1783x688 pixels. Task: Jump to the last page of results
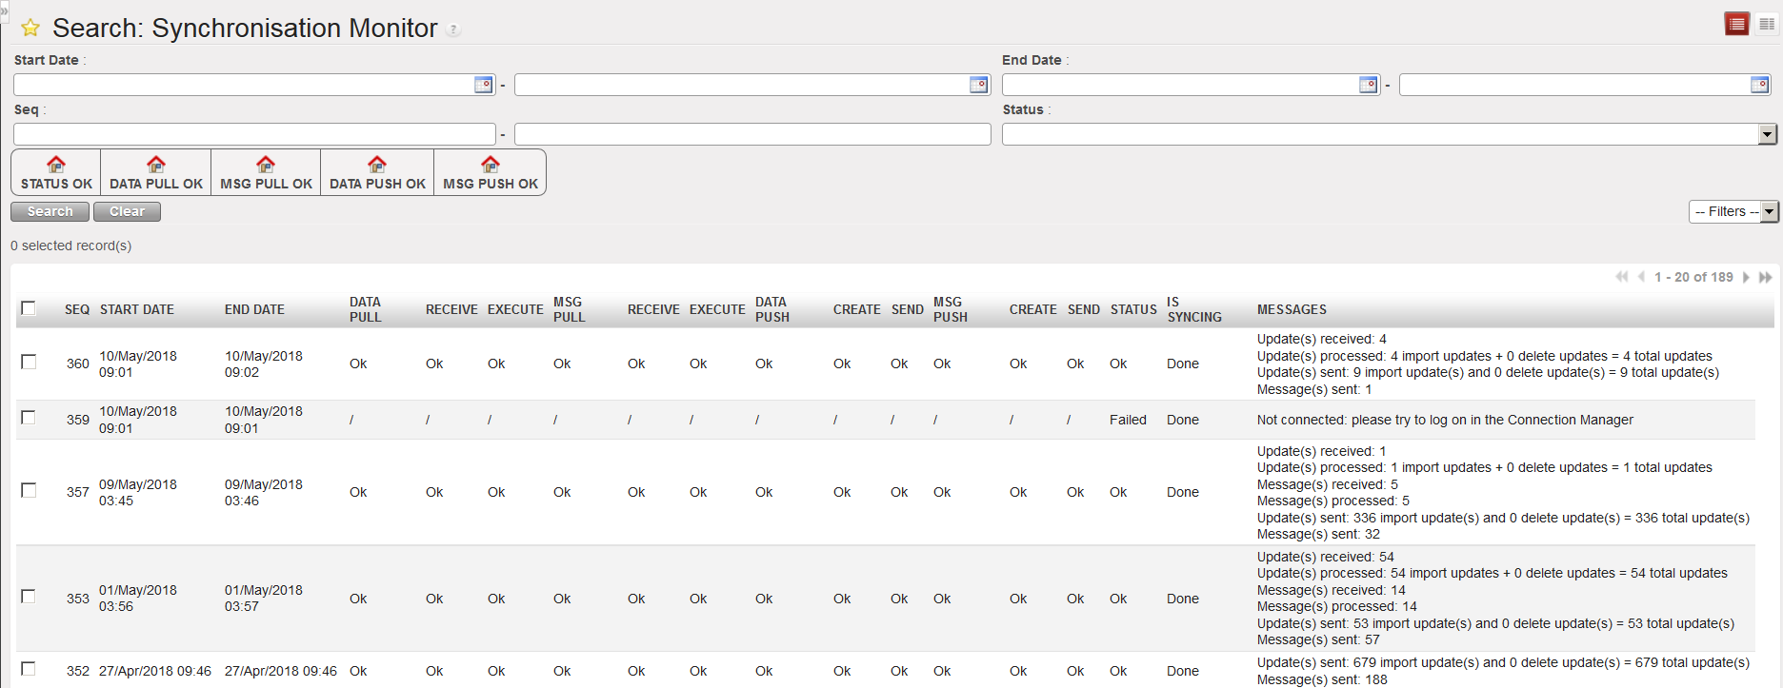(1765, 277)
